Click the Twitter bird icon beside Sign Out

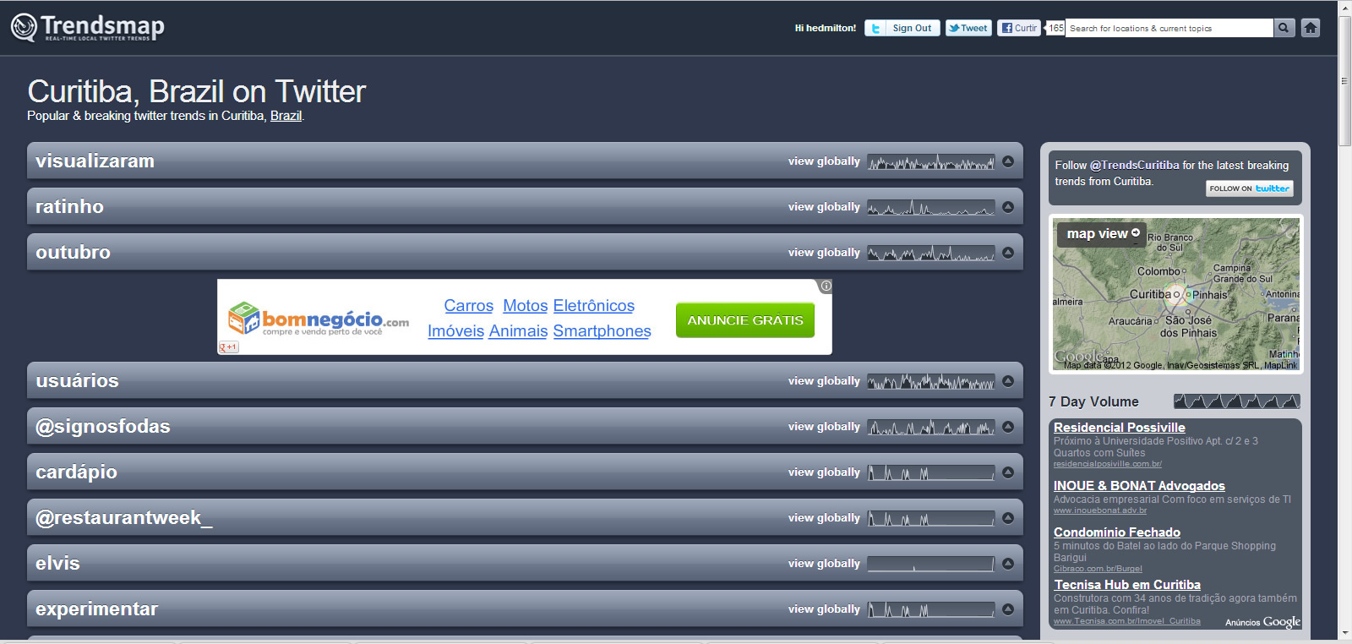875,28
